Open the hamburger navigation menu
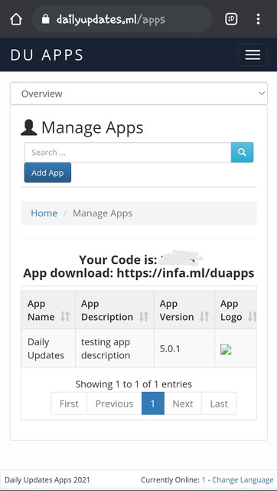 coord(253,54)
